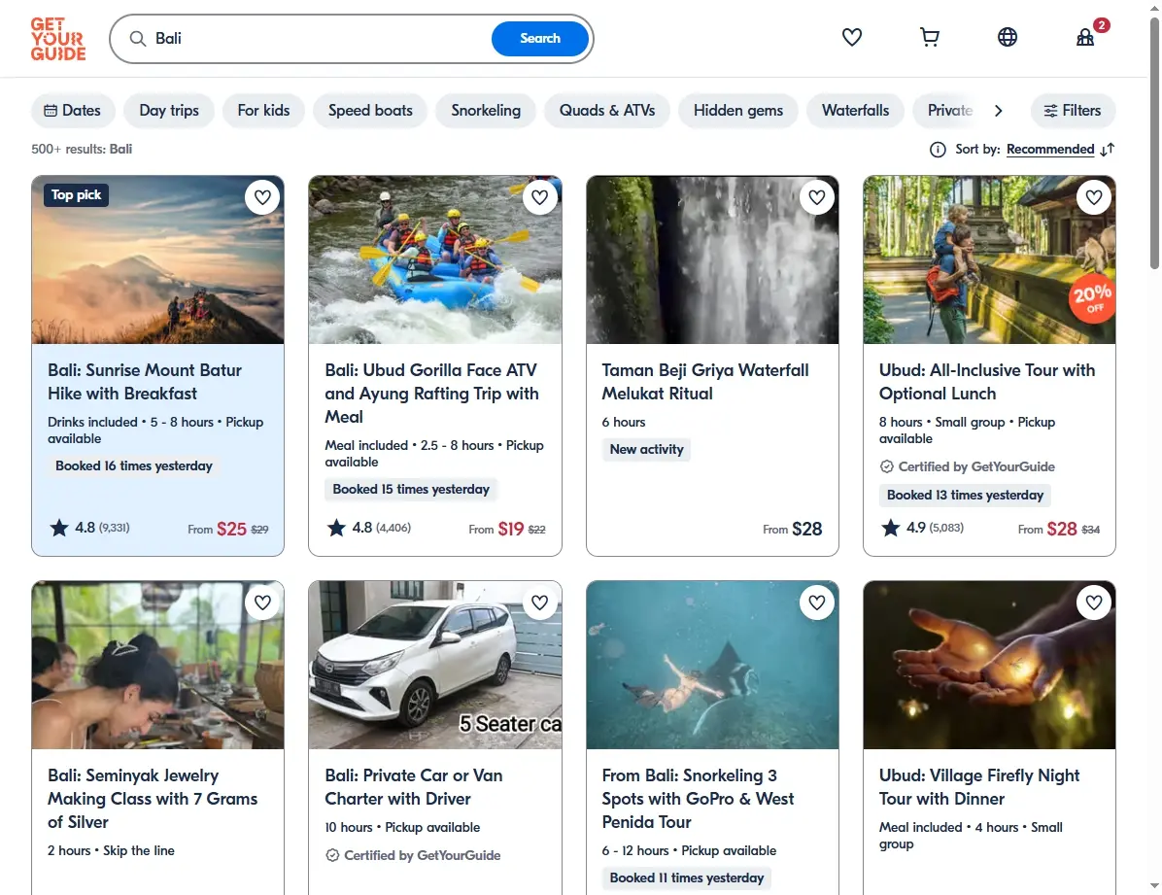
Task: Open Bali: Sunrise Mount Batur Hike title
Action: (x=145, y=382)
